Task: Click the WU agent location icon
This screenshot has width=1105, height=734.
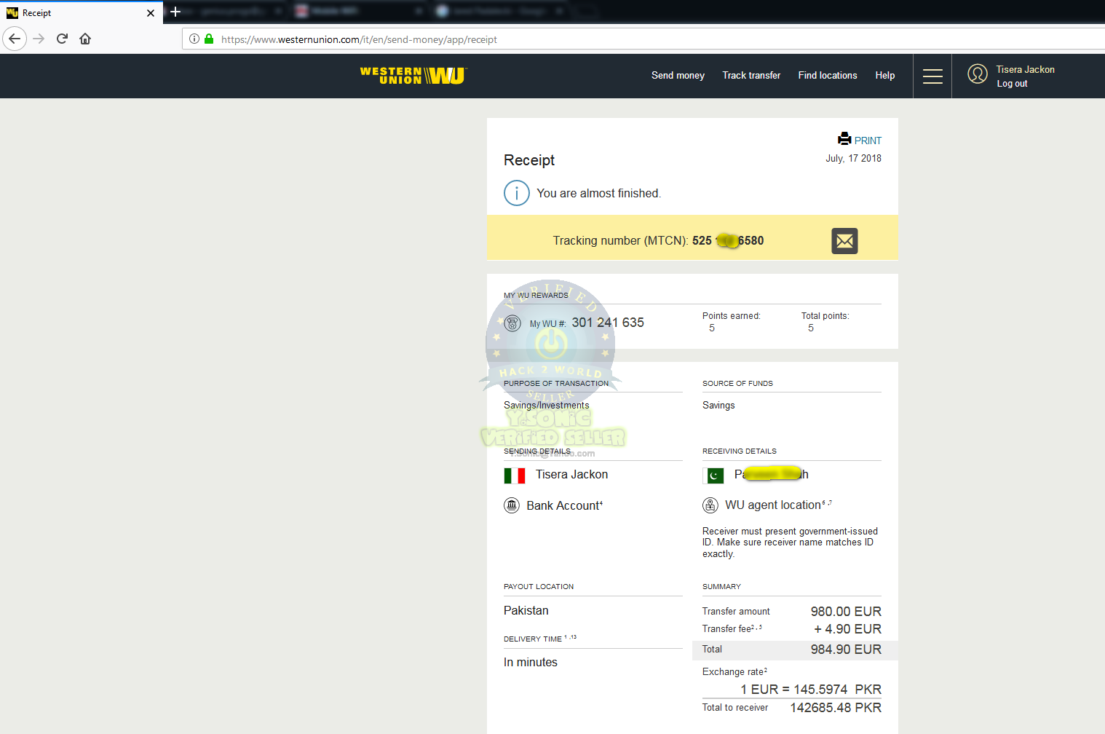Action: click(710, 505)
